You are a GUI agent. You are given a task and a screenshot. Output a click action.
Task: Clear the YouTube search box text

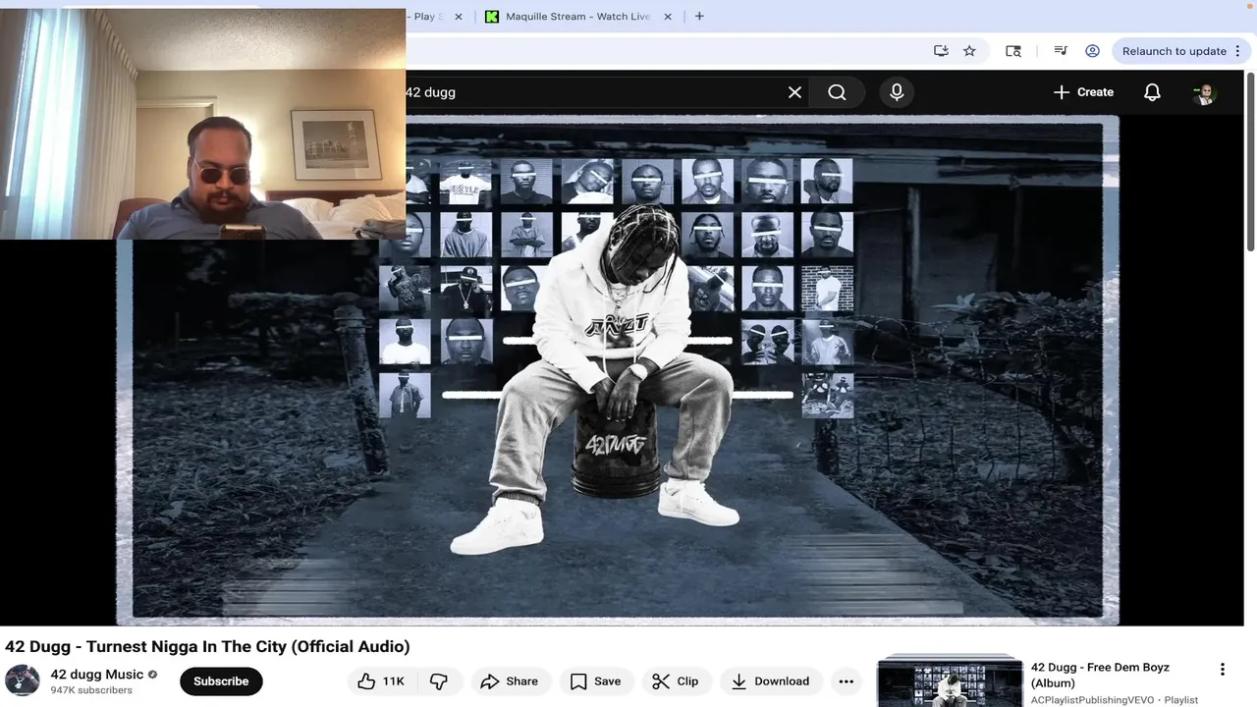tap(794, 92)
